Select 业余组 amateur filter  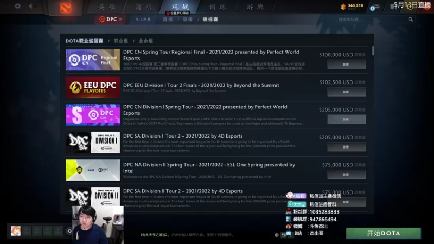[146, 41]
